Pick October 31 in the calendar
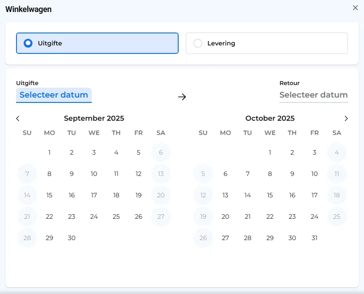364x294 pixels. tap(315, 238)
